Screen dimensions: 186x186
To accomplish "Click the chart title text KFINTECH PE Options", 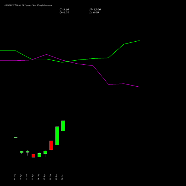I will [x=28, y=6].
